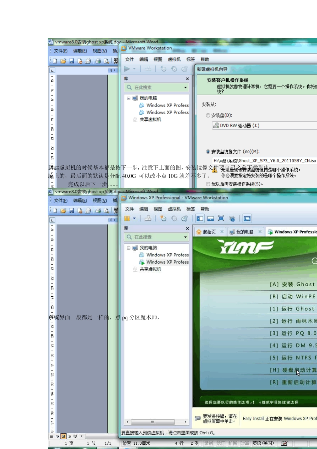Click the New document icon in the Word window with status bar
The height and width of the screenshot is (449, 317).
coord(55,210)
